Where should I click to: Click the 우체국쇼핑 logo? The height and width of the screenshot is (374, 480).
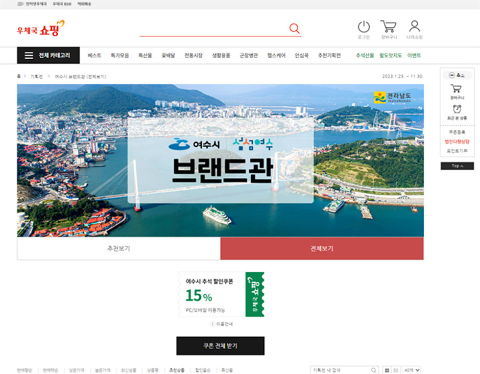pyautogui.click(x=41, y=28)
